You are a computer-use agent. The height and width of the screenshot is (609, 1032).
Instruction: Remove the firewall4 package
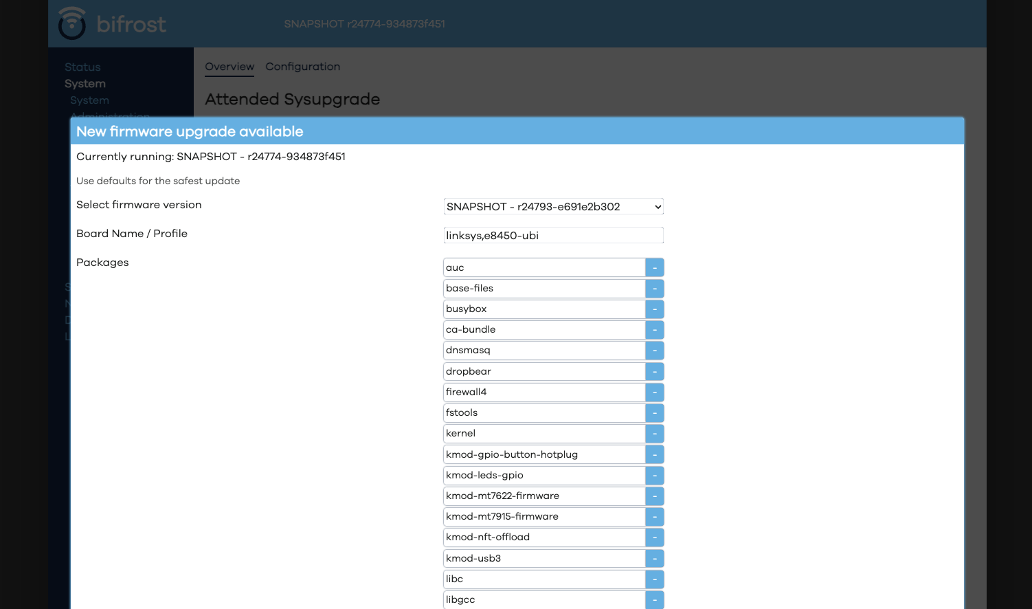tap(654, 392)
